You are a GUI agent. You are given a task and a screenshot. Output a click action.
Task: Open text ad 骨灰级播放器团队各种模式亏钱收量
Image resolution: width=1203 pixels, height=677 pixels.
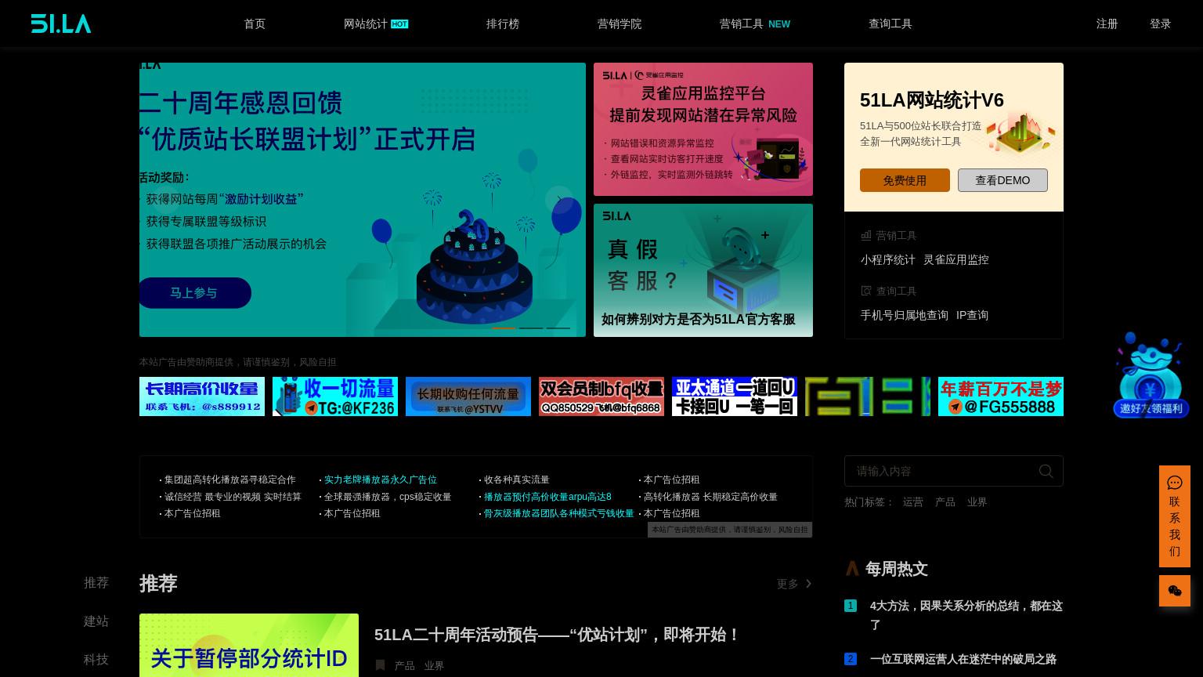[x=559, y=513]
